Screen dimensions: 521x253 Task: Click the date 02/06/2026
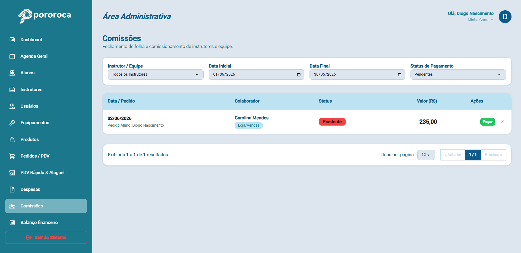(119, 119)
